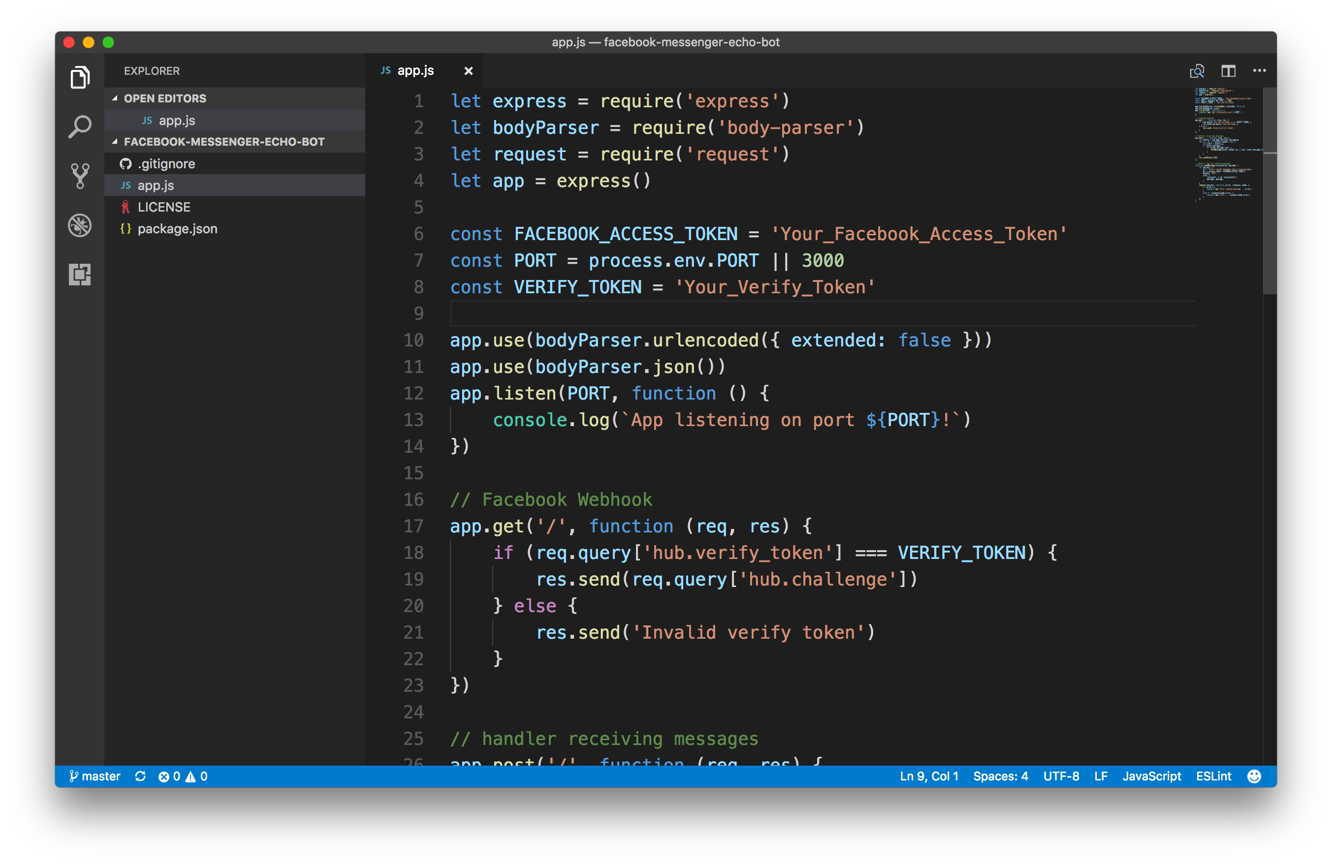Click line number 12 in the gutter
The height and width of the screenshot is (866, 1332).
click(x=413, y=393)
